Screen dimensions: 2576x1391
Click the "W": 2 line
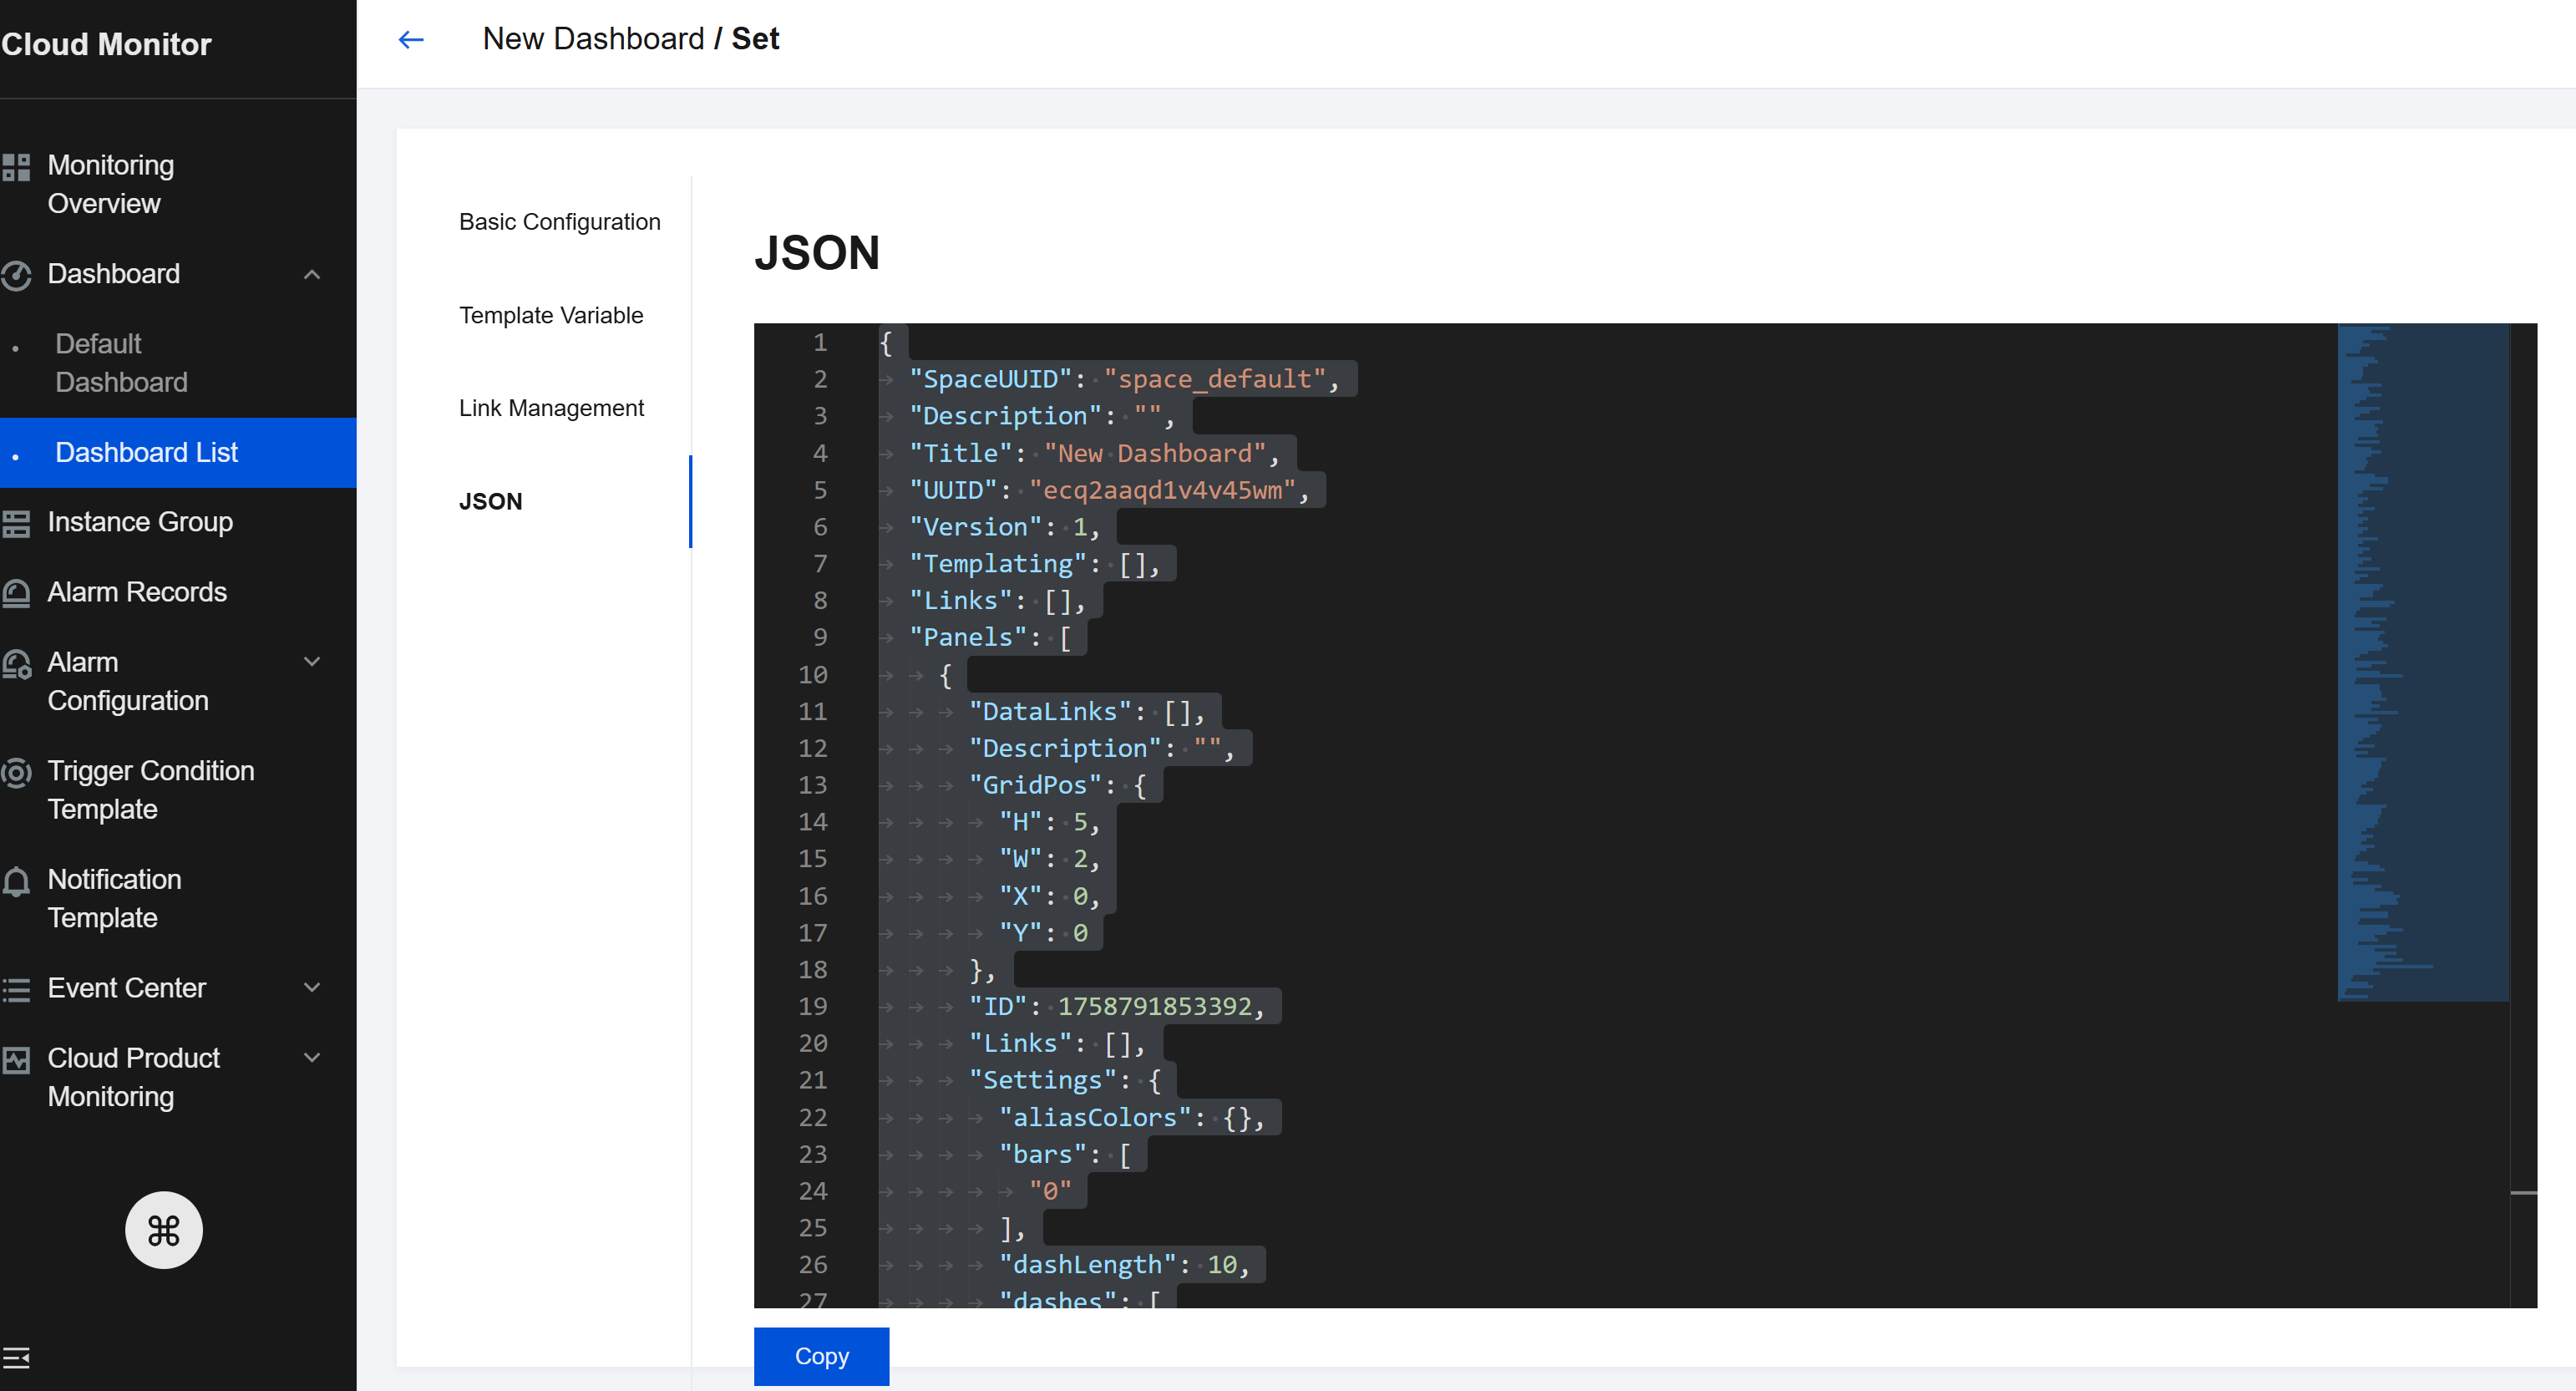click(1049, 859)
